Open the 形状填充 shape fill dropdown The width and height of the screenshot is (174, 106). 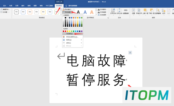click(x=67, y=10)
